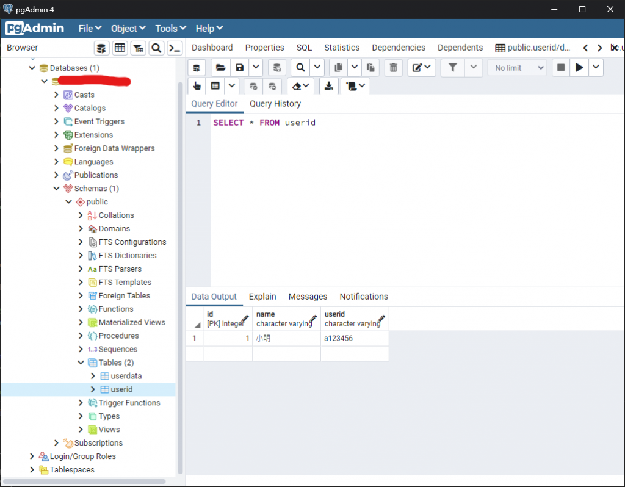The width and height of the screenshot is (625, 487).
Task: Click the Explain Analyze table icon
Action: (215, 86)
